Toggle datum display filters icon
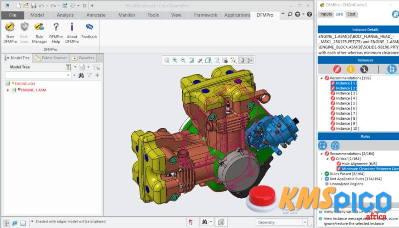This screenshot has width=399, height=228. (233, 60)
